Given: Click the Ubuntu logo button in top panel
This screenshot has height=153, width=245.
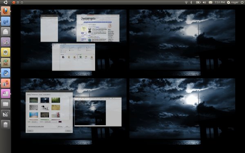Looking at the screenshot, I should tap(5, 2).
